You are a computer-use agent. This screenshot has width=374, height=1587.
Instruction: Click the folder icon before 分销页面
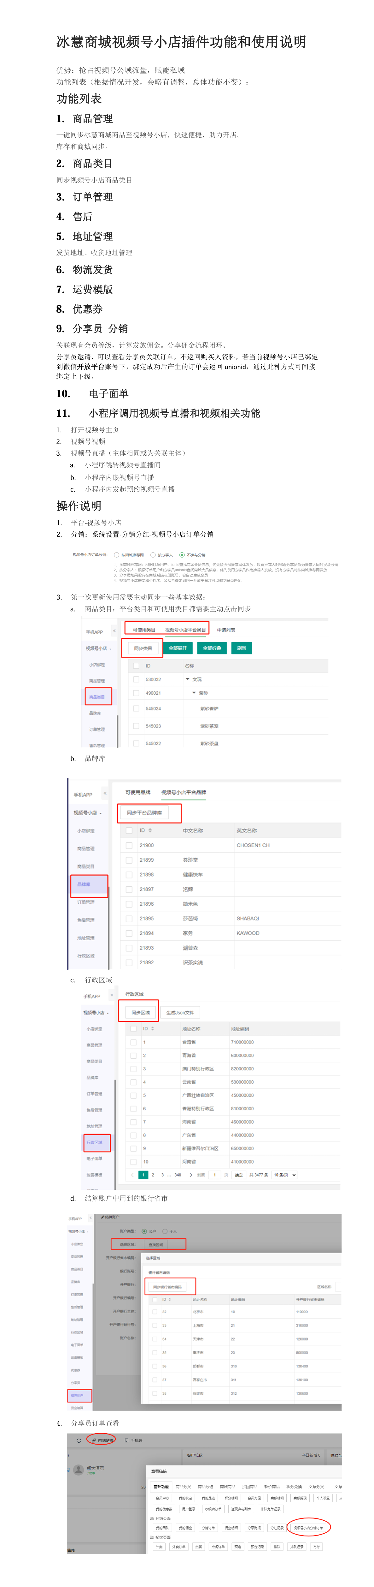coord(152,1518)
